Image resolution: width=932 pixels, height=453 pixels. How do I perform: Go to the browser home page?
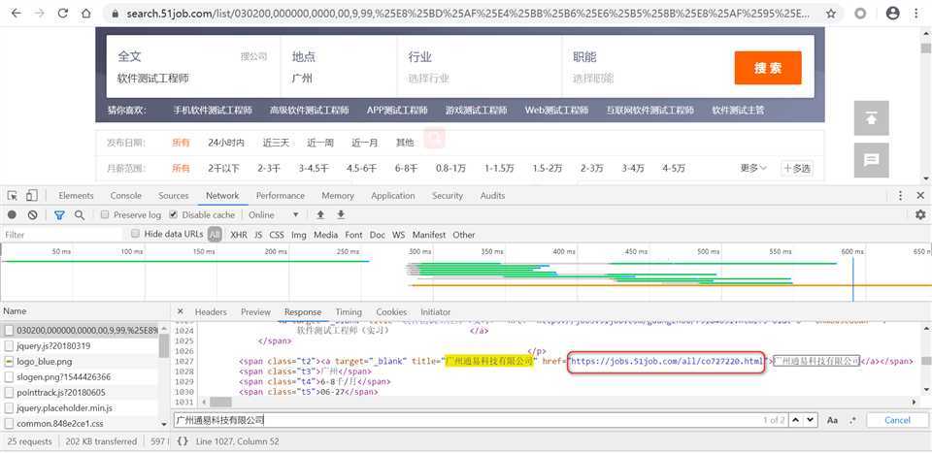click(x=86, y=13)
